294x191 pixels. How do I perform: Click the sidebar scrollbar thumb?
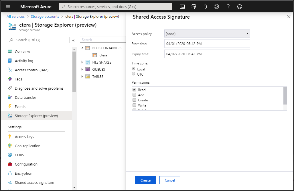pyautogui.click(x=74, y=72)
